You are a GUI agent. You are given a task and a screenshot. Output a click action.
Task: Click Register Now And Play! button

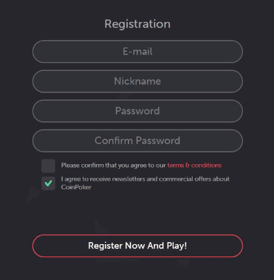tap(137, 246)
